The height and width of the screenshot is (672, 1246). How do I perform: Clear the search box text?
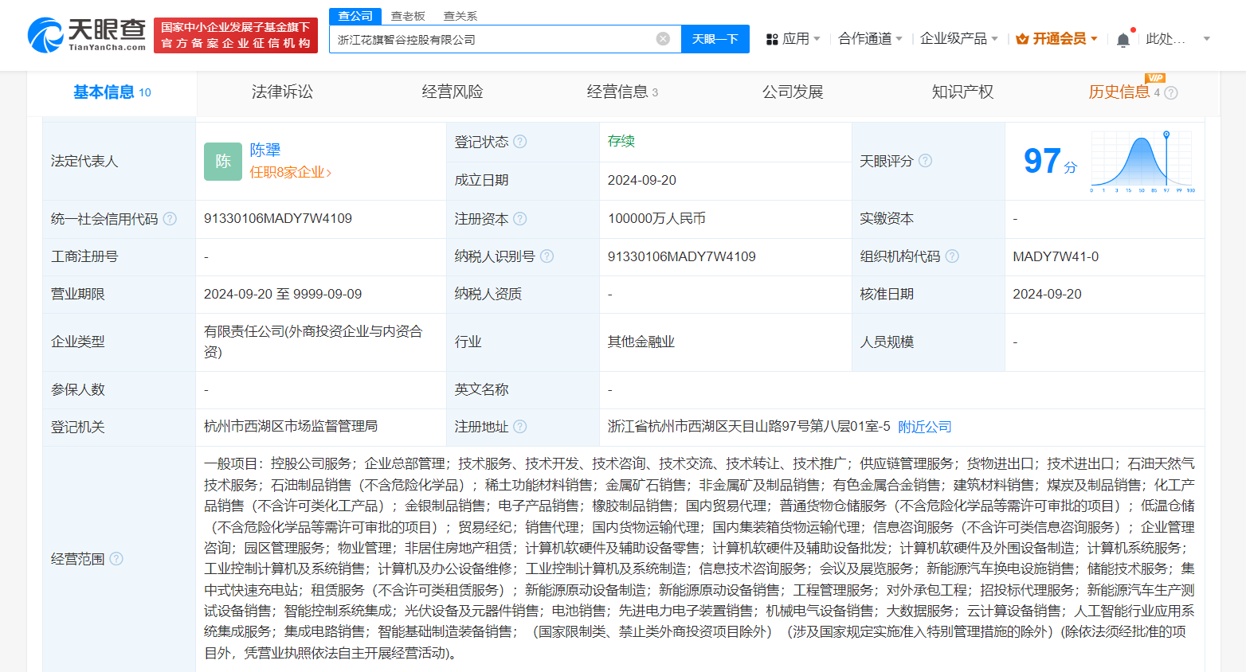(x=663, y=39)
